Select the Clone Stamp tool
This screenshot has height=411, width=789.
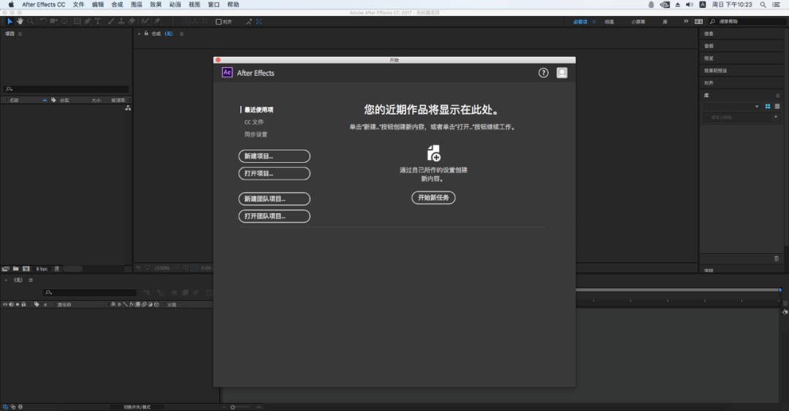click(121, 21)
